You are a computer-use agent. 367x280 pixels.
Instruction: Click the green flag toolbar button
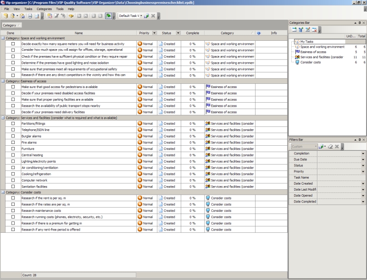click(107, 16)
